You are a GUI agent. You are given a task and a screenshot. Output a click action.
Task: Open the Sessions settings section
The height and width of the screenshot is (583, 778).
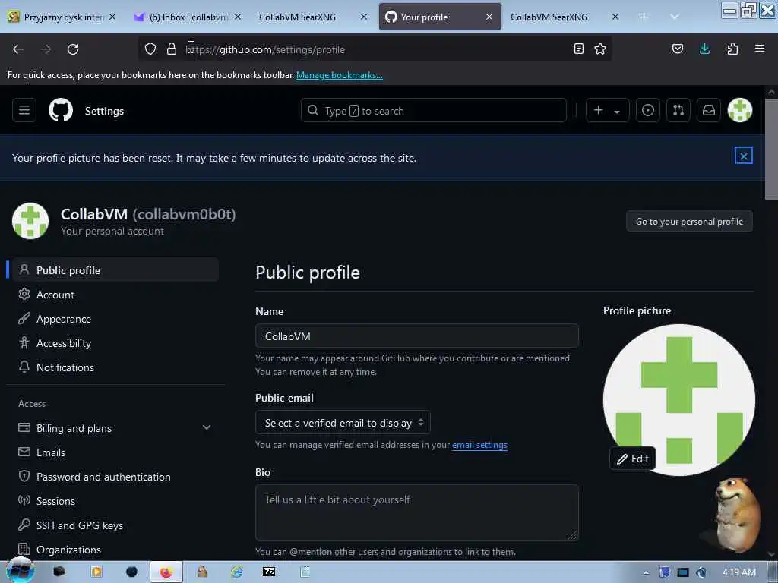pos(115,501)
